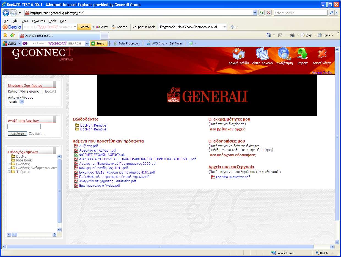Click the Σύνθετη... advanced search link

click(x=37, y=134)
